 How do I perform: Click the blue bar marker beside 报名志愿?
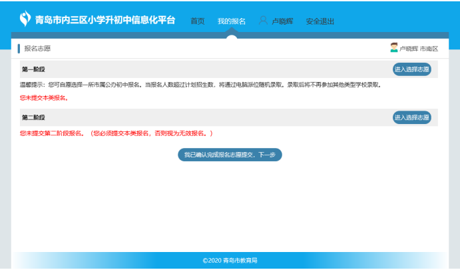(x=19, y=49)
